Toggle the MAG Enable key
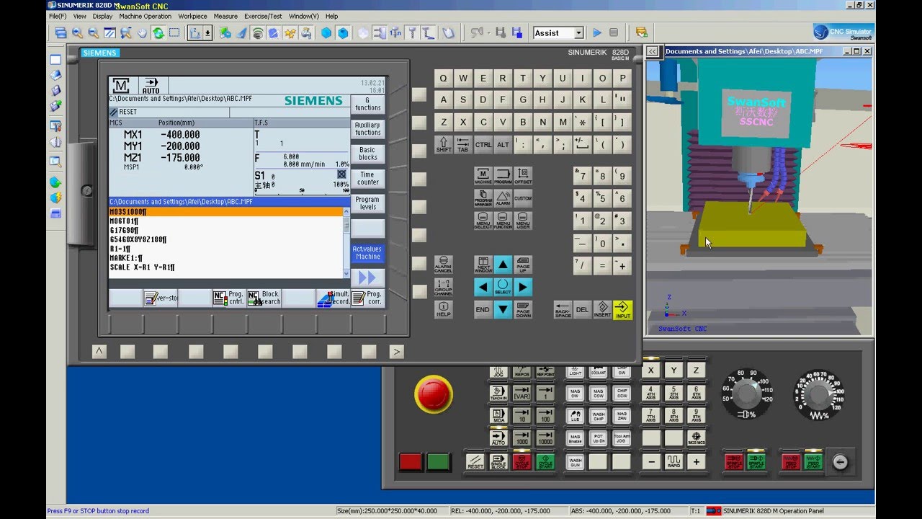This screenshot has height=519, width=922. click(x=575, y=438)
